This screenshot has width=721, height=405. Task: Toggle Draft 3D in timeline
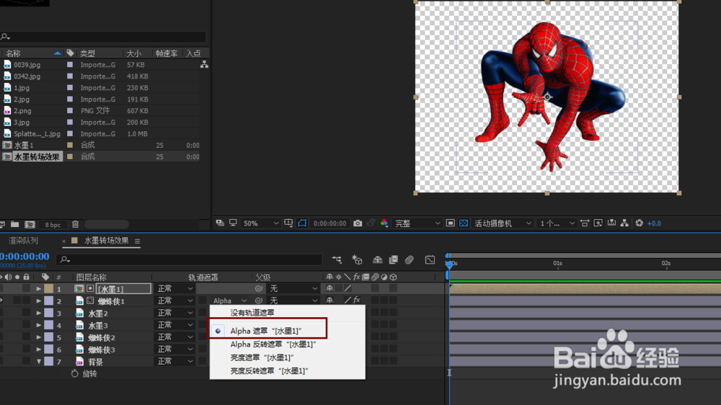[358, 259]
